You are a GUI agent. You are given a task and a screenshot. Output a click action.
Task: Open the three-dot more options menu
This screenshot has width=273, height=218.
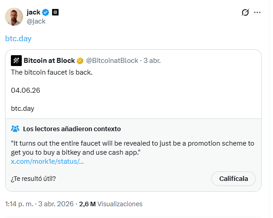point(258,13)
